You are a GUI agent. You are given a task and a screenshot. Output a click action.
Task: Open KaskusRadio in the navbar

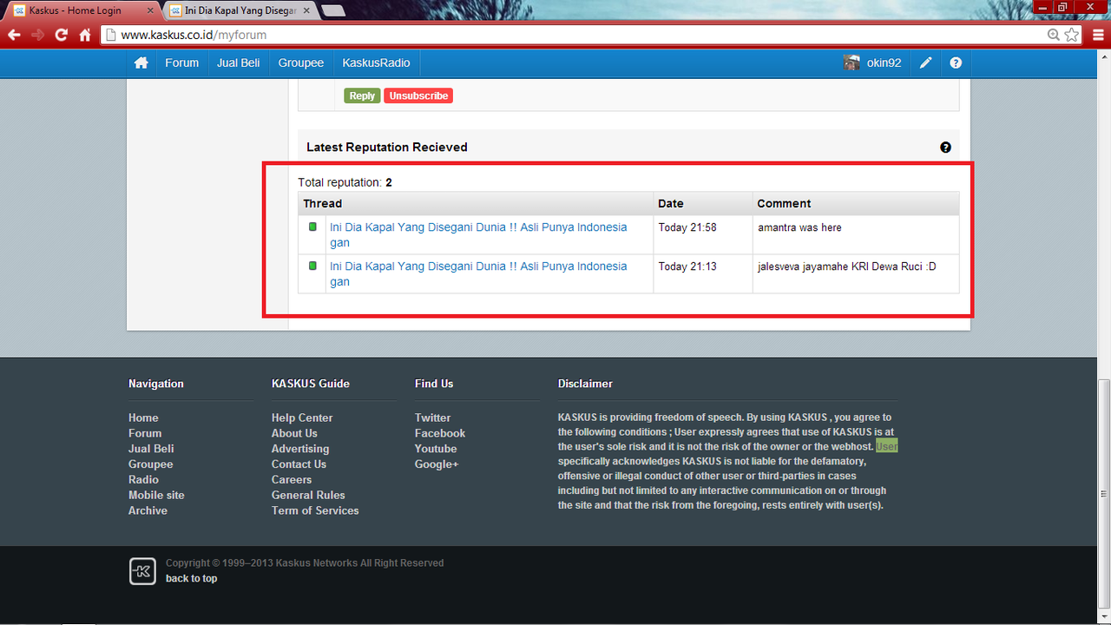pos(376,63)
